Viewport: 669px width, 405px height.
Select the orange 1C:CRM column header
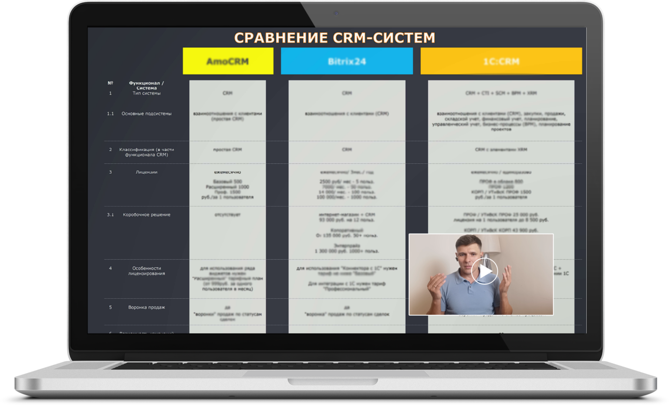[501, 61]
